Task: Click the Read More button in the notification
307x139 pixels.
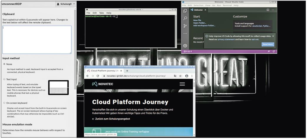Action: click(x=268, y=44)
